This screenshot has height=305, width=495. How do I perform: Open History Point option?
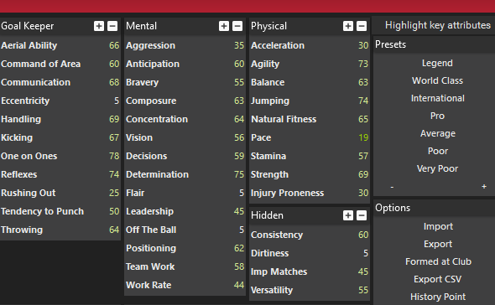tap(438, 297)
